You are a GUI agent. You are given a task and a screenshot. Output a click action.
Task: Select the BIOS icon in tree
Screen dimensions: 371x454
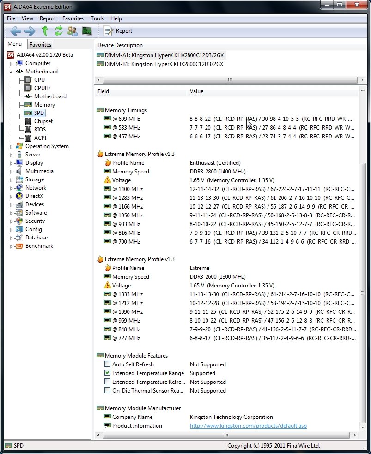point(28,130)
